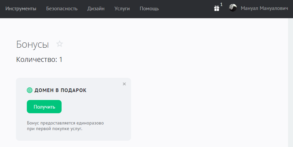Open the Инструменты menu
The image size is (293, 147).
(x=21, y=9)
